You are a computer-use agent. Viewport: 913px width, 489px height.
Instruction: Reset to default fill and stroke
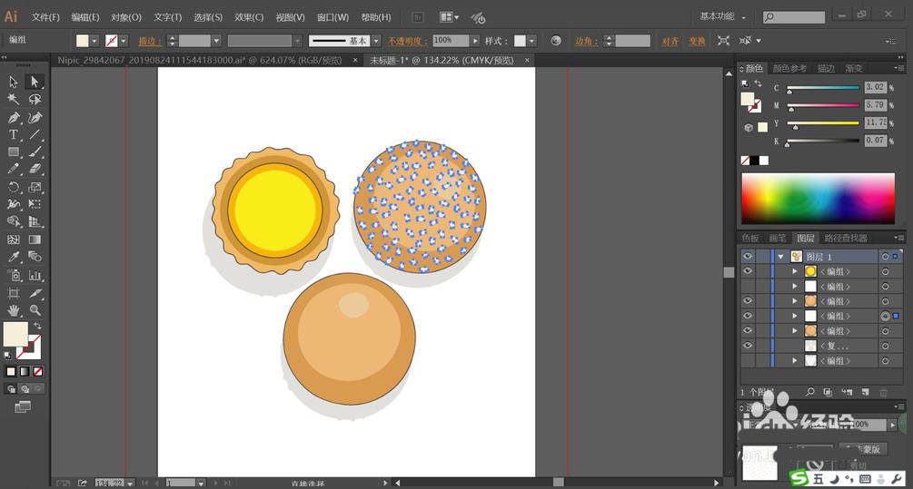(x=7, y=355)
